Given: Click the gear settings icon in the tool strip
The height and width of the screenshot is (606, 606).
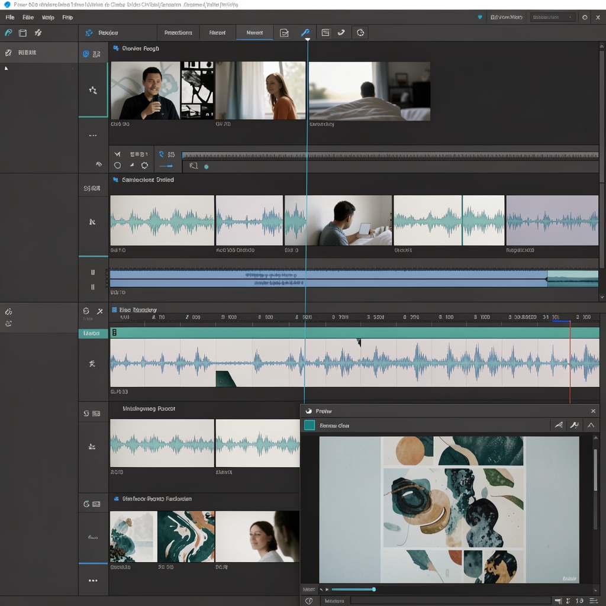Looking at the screenshot, I should point(144,166).
